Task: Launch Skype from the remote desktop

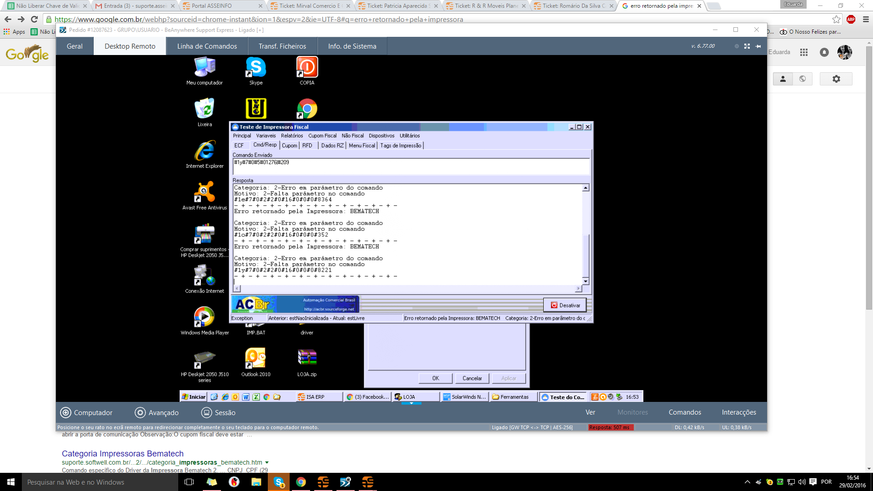Action: [x=256, y=71]
